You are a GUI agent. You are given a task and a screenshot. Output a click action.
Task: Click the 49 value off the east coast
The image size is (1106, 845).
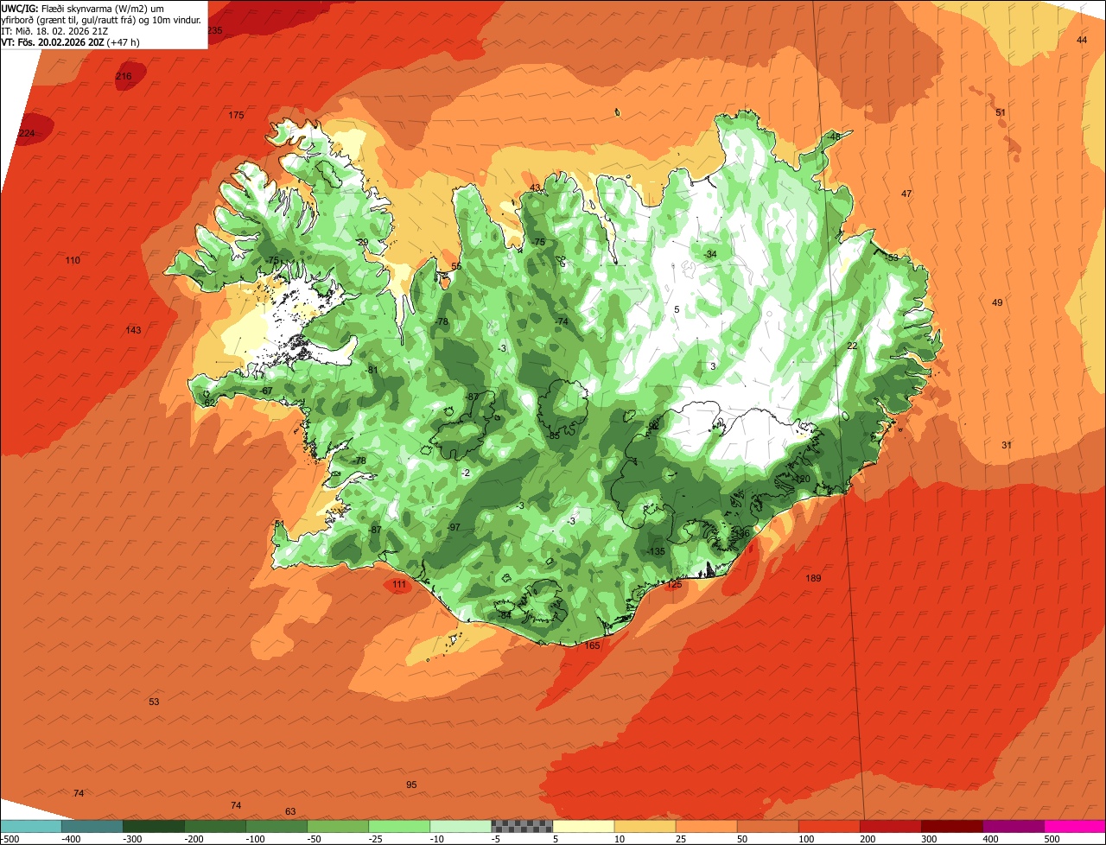(997, 302)
